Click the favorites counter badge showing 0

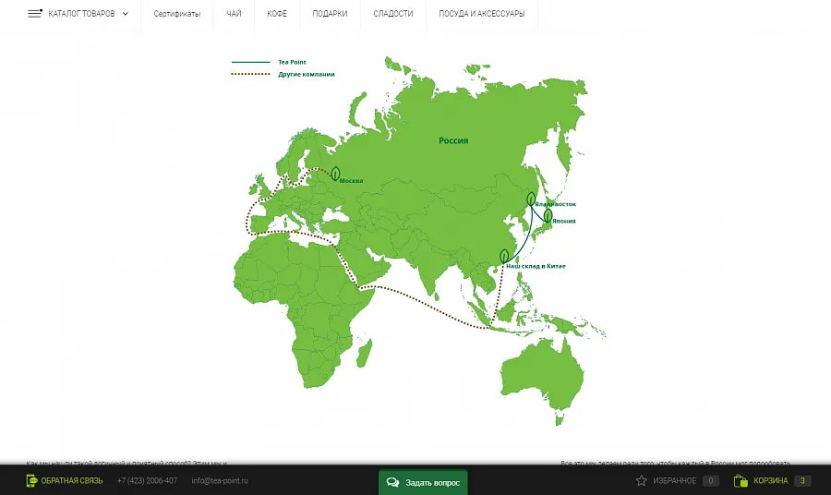(x=711, y=481)
